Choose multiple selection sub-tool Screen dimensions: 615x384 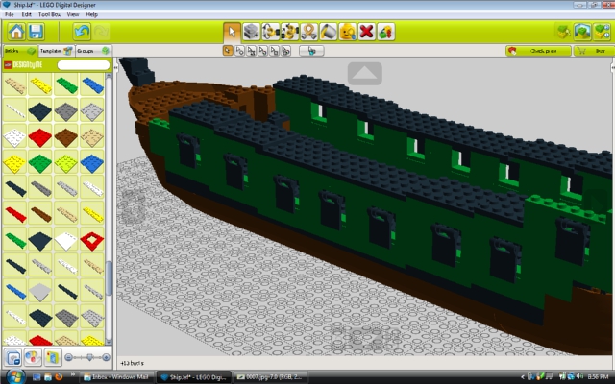[x=239, y=51]
